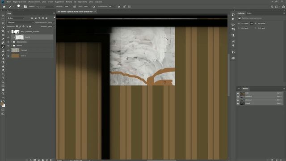This screenshot has height=161, width=286.
Task: Open Libraries cloud icon in right strip
Action: [x=233, y=58]
